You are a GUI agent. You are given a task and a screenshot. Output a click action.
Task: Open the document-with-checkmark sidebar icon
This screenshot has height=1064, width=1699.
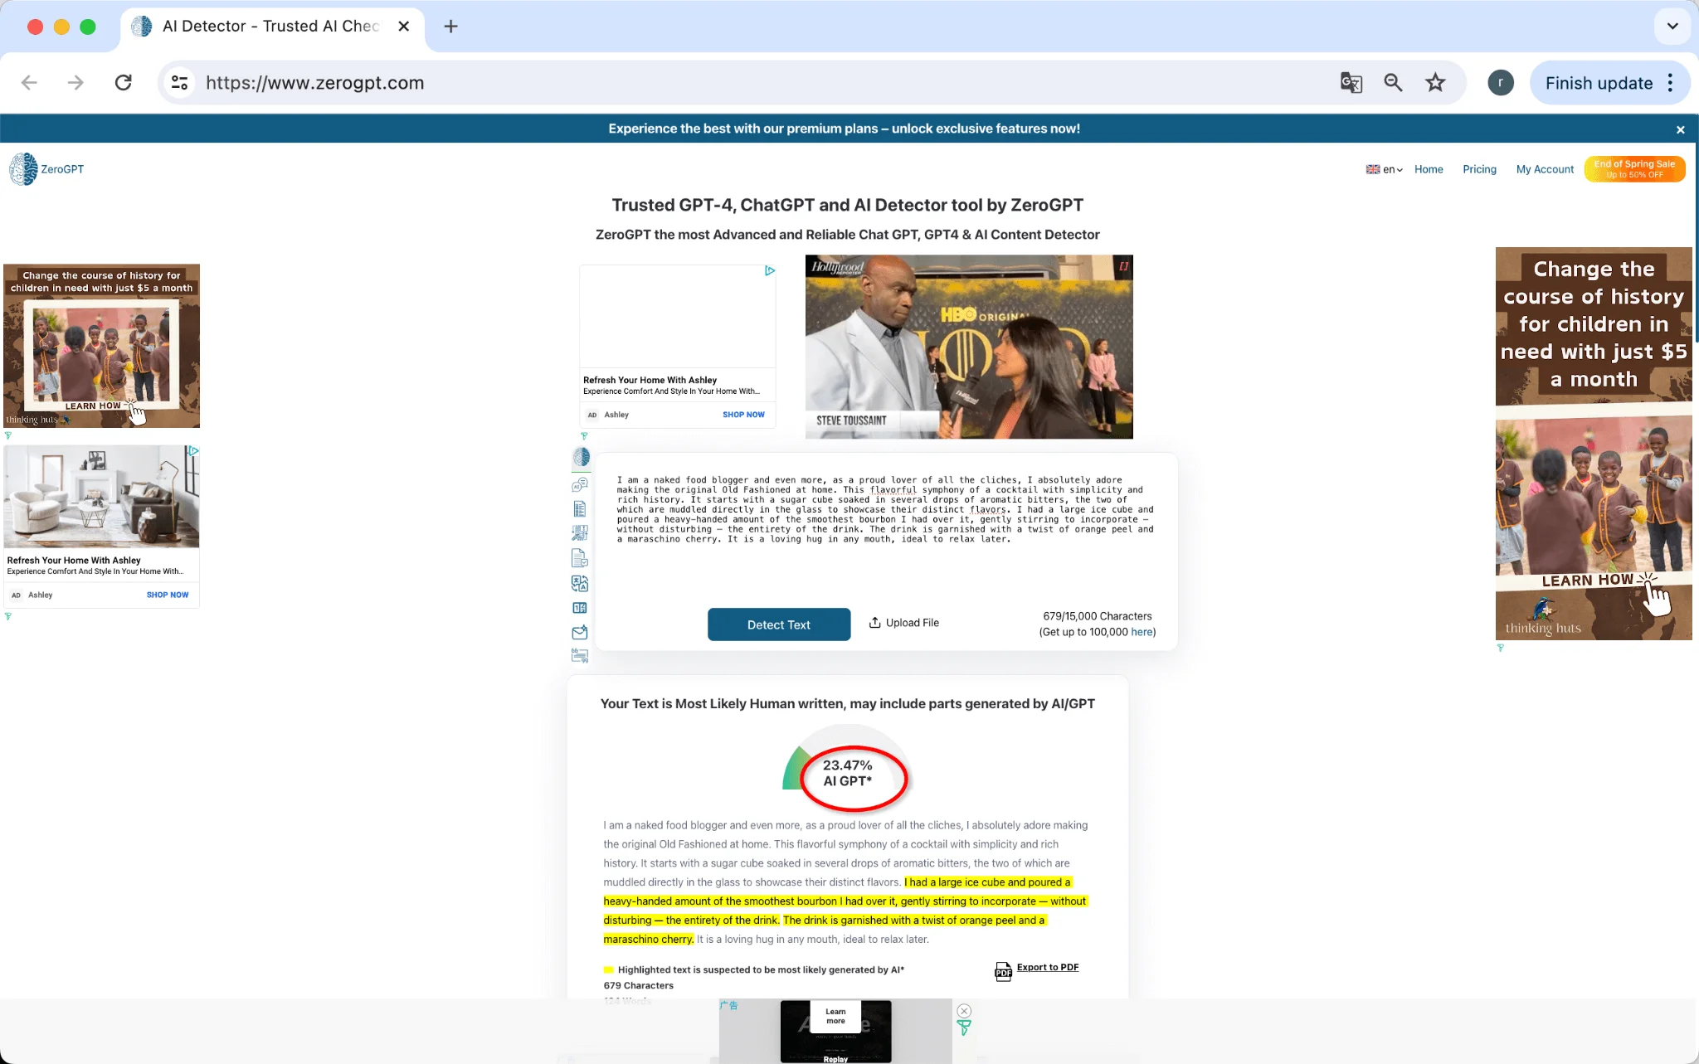click(x=580, y=558)
